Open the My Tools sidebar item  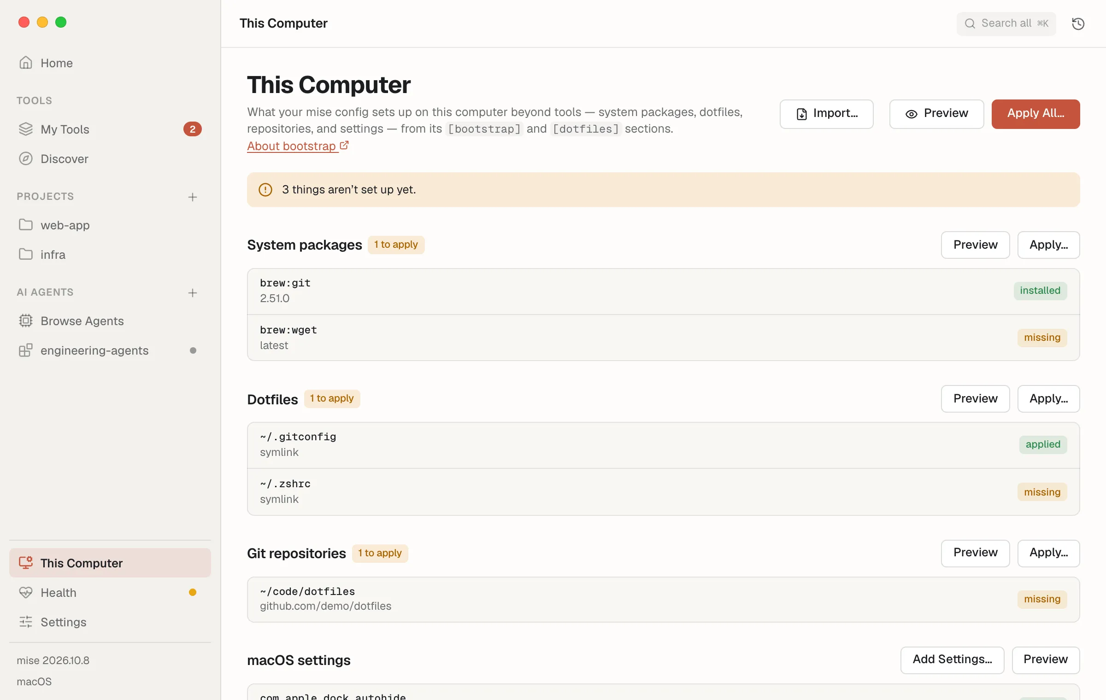[110, 129]
